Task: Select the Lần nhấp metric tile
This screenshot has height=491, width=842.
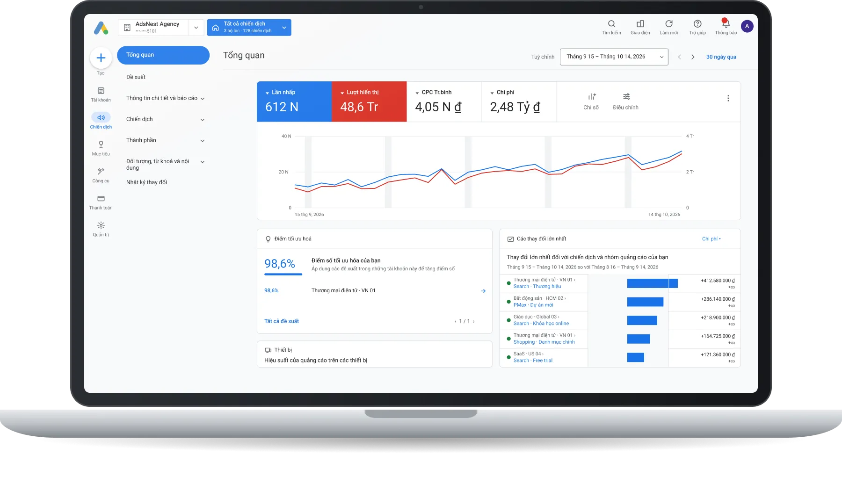Action: [294, 101]
